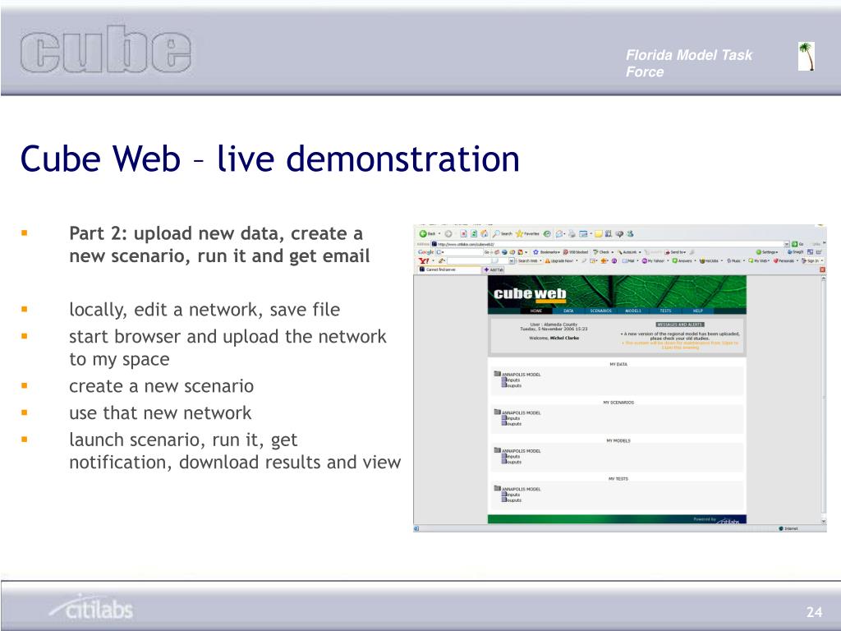This screenshot has height=631, width=841.
Task: Open the TESTS tab in Cube Web
Action: (x=665, y=311)
